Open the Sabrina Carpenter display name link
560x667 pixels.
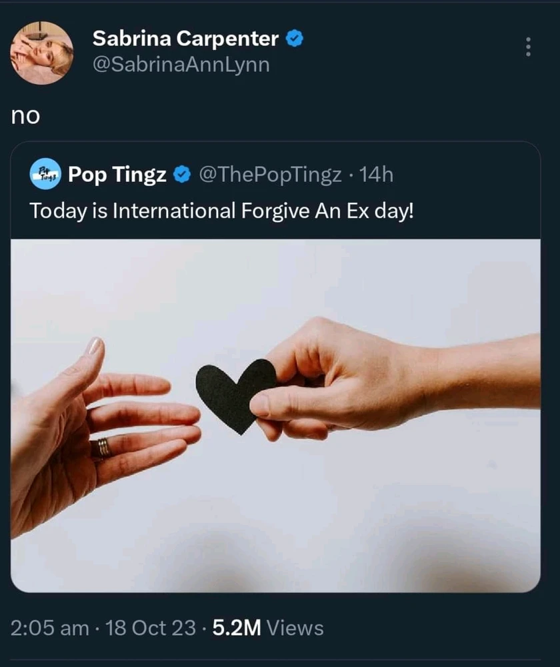point(185,39)
